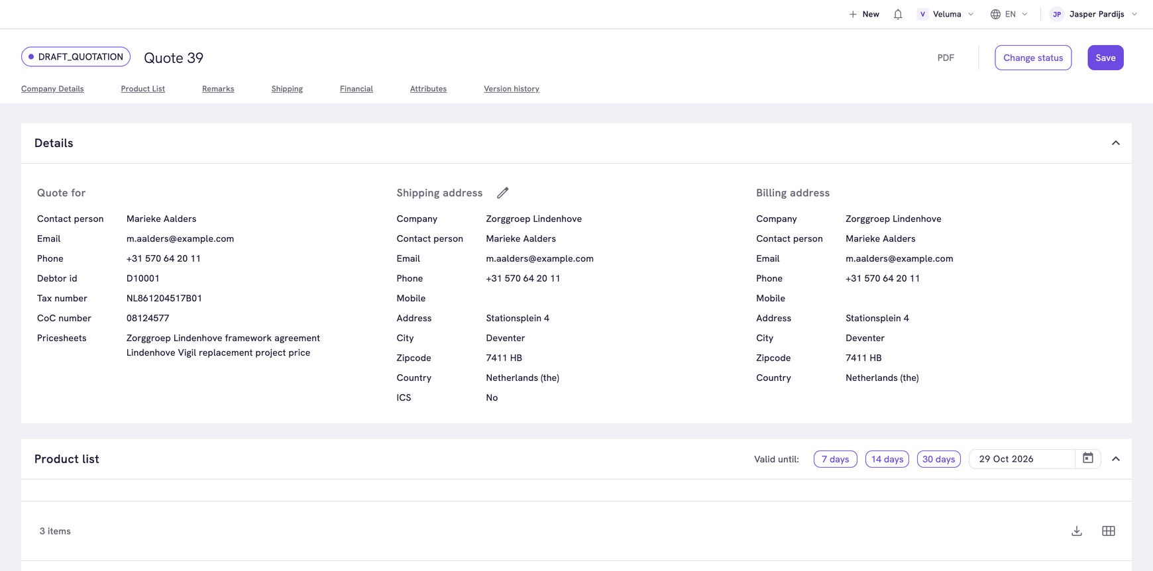
Task: Open the notifications bell
Action: point(898,14)
